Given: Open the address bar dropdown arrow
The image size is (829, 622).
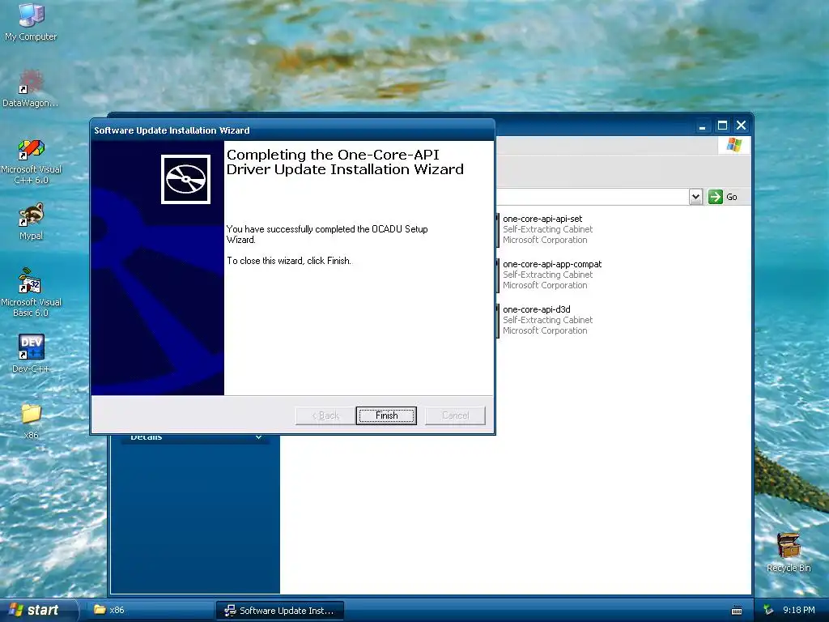Looking at the screenshot, I should tap(695, 197).
